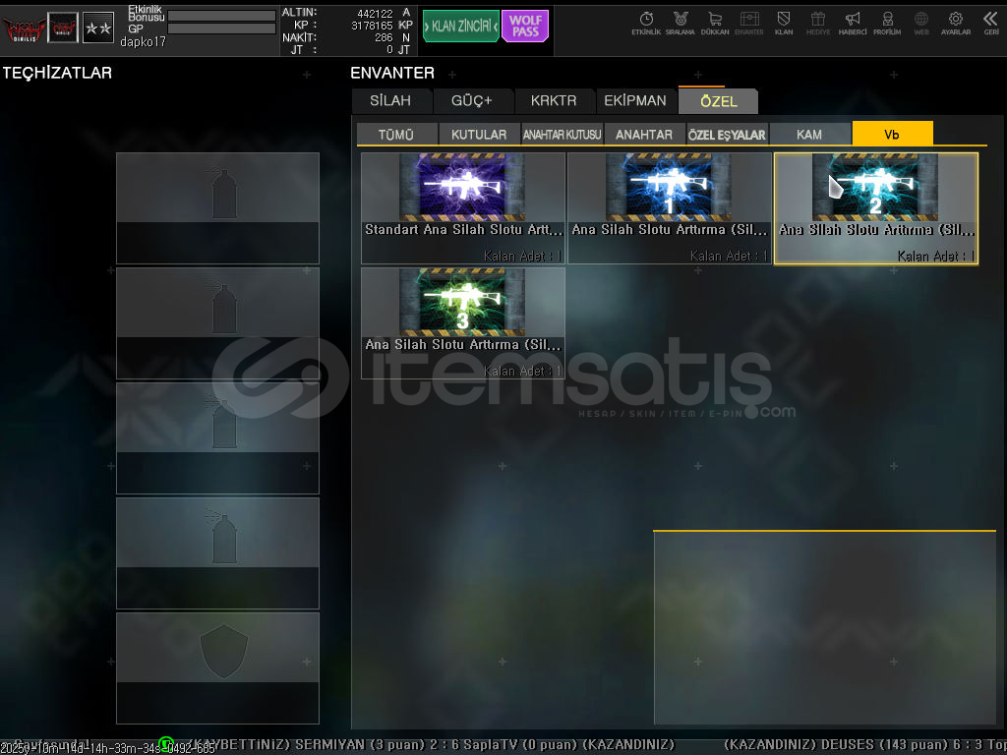1007x755 pixels.
Task: Open Ayarlar gear settings
Action: click(955, 23)
